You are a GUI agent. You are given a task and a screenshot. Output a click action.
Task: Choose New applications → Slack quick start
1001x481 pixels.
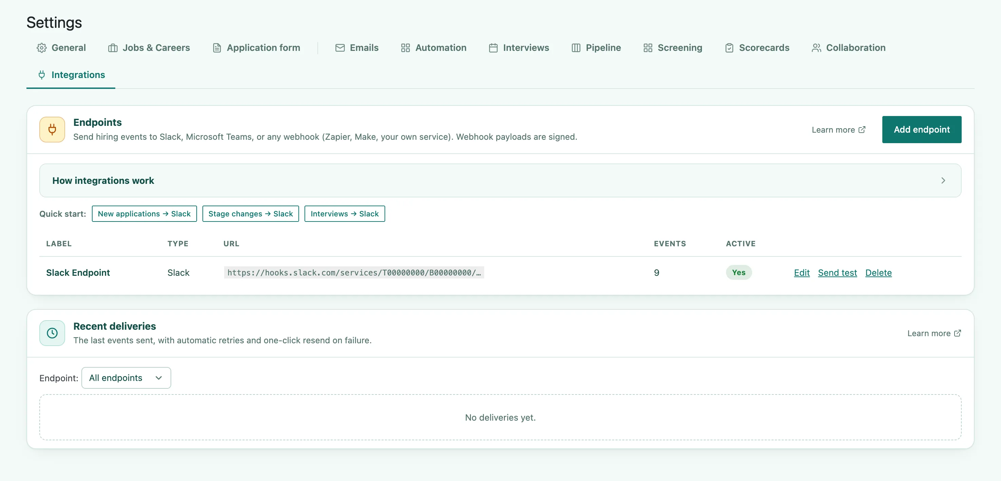coord(144,214)
